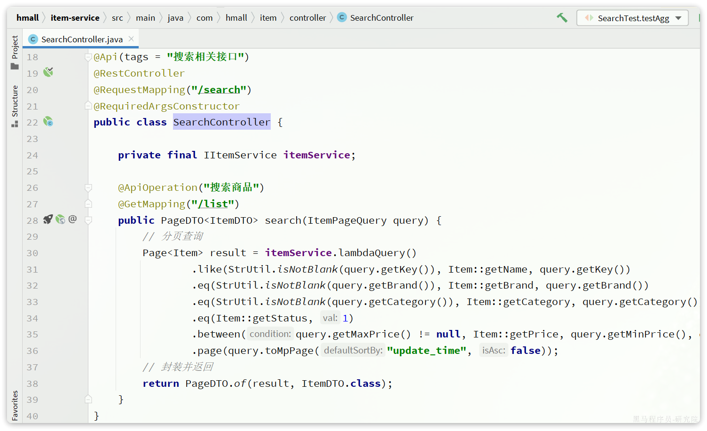Click the class icon beside SearchController in breadcrumbs
Viewport: 707px width, 431px height.
342,17
